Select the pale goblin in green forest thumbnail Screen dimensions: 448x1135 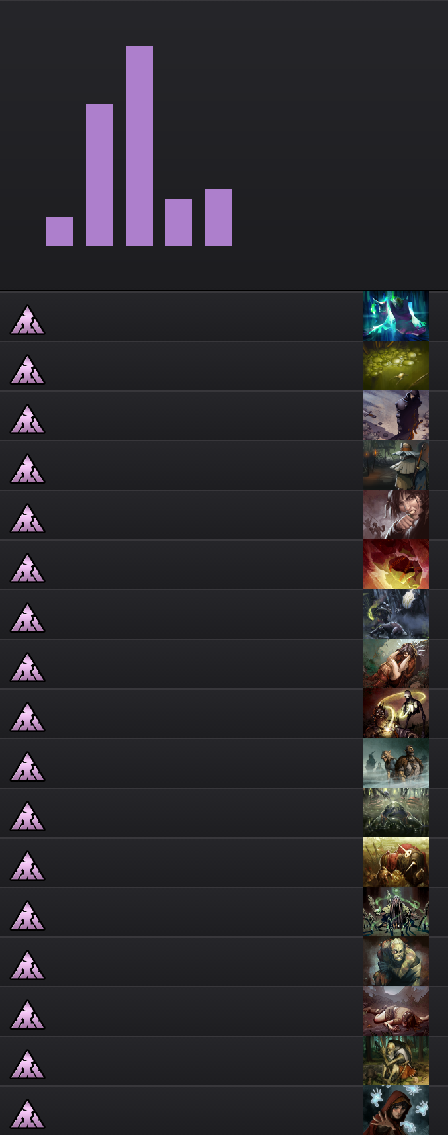pyautogui.click(x=396, y=1061)
